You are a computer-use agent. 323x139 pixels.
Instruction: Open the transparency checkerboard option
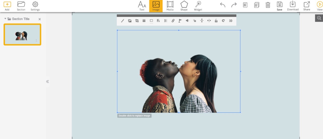point(166,21)
